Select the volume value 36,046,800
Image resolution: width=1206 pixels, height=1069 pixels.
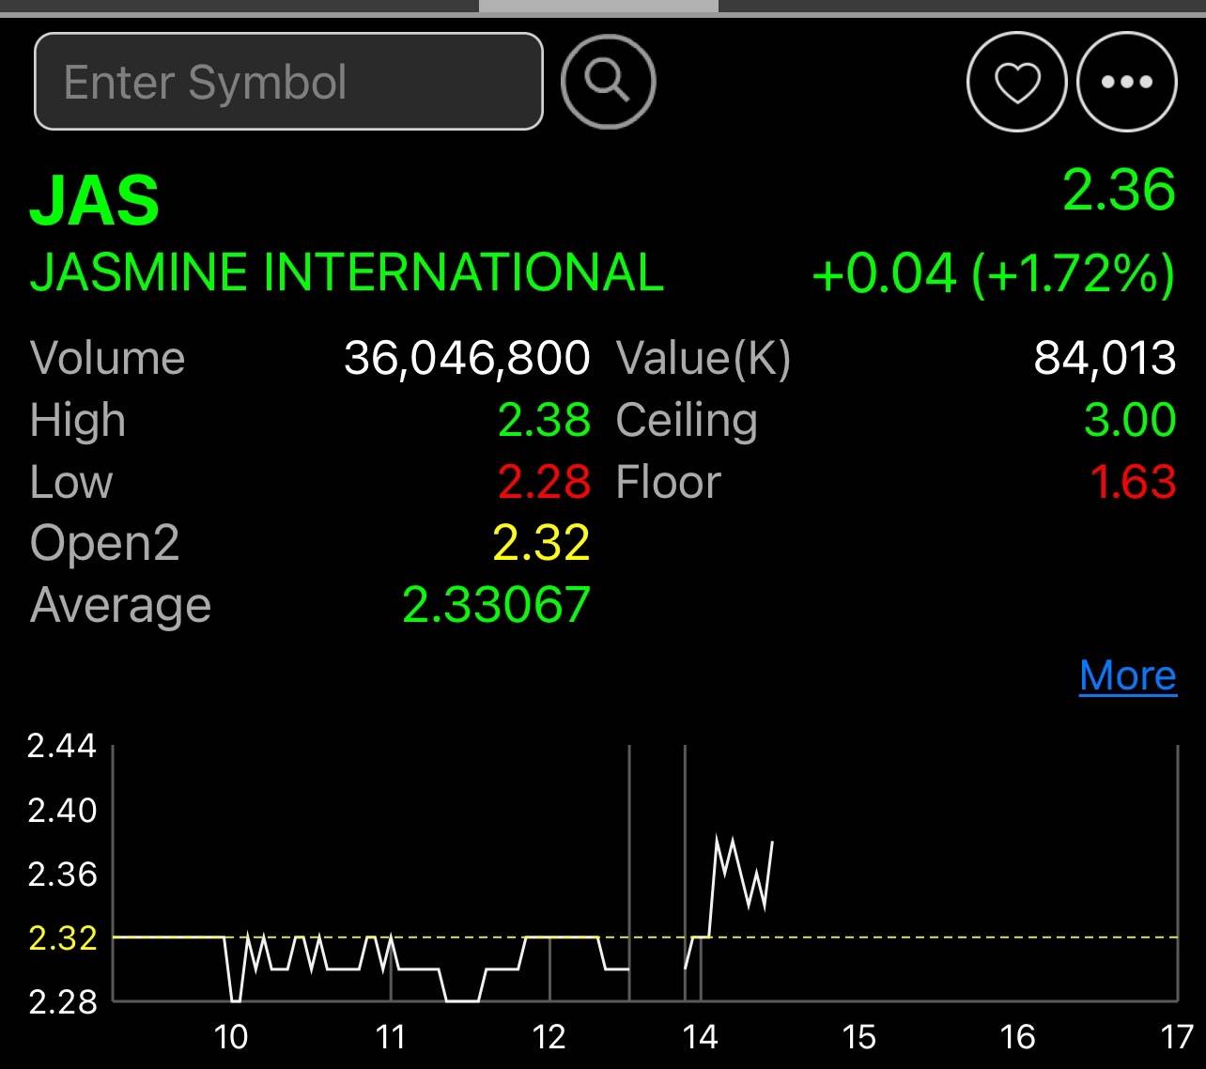(467, 358)
